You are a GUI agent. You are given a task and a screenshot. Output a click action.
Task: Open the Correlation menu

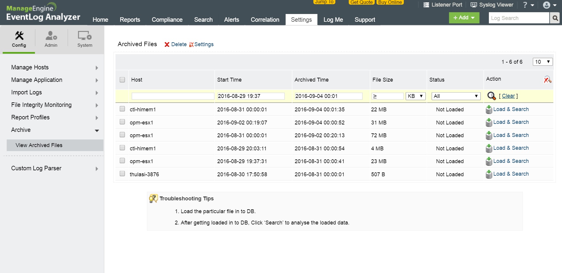click(265, 19)
